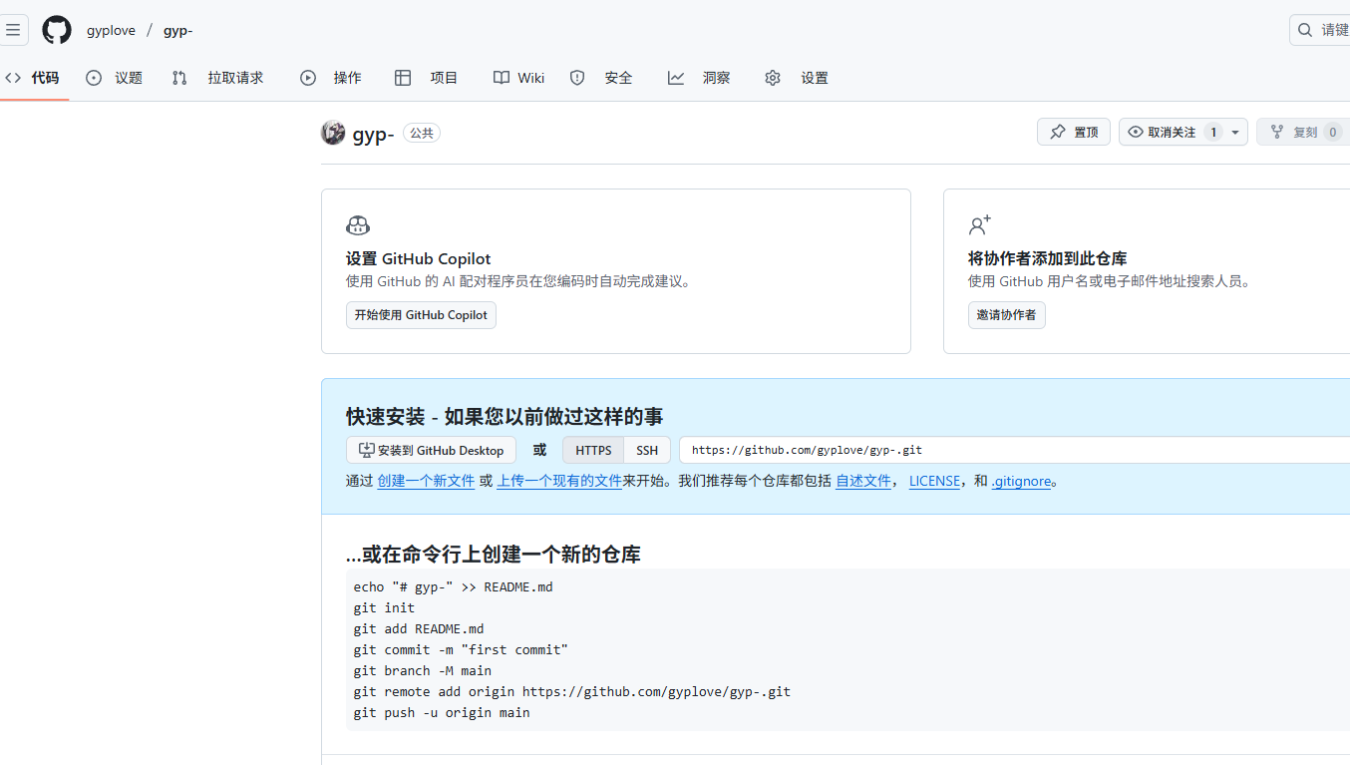
Task: Switch to the 操作 tab
Action: coord(331,78)
